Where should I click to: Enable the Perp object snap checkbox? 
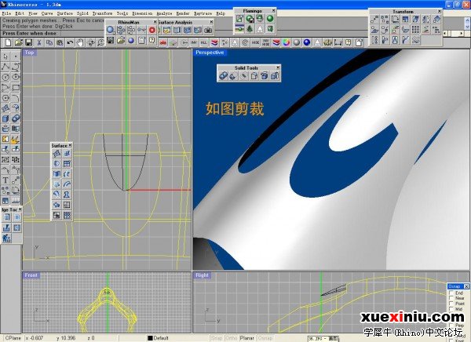(451, 326)
